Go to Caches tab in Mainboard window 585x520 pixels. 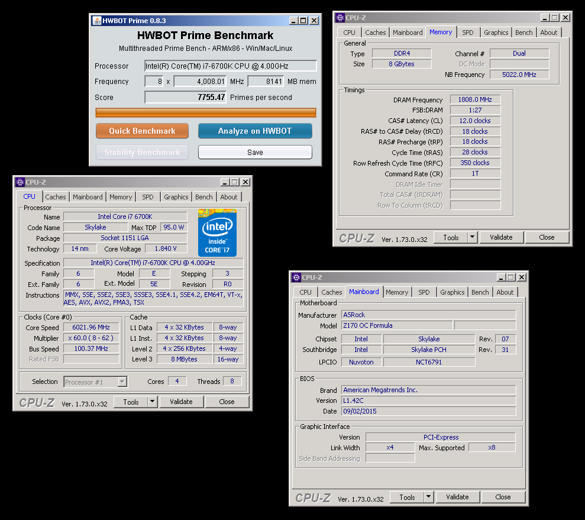[x=332, y=292]
